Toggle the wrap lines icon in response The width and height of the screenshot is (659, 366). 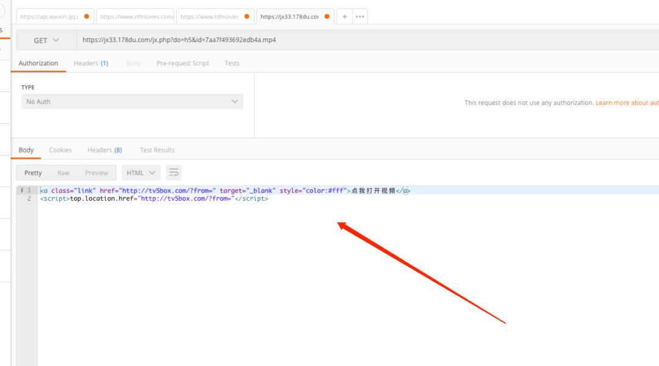tap(174, 173)
